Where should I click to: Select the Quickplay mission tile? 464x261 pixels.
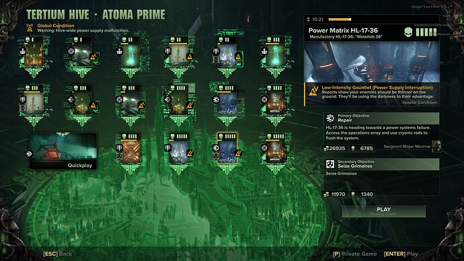[63, 151]
